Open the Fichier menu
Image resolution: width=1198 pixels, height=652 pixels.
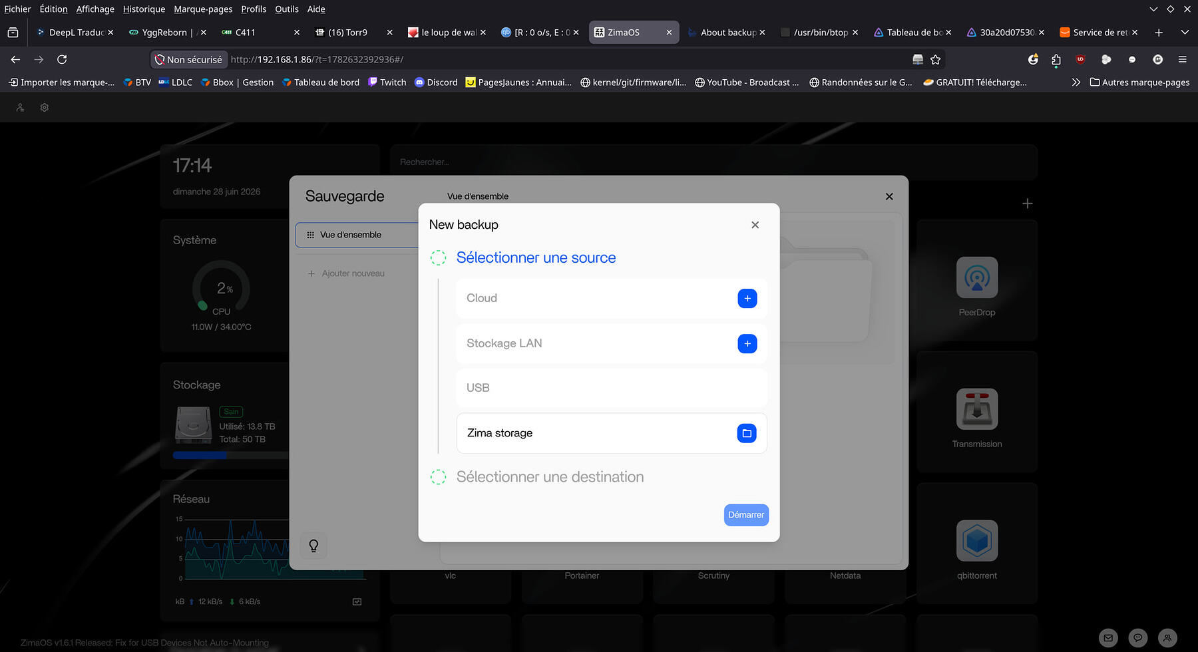pyautogui.click(x=17, y=9)
